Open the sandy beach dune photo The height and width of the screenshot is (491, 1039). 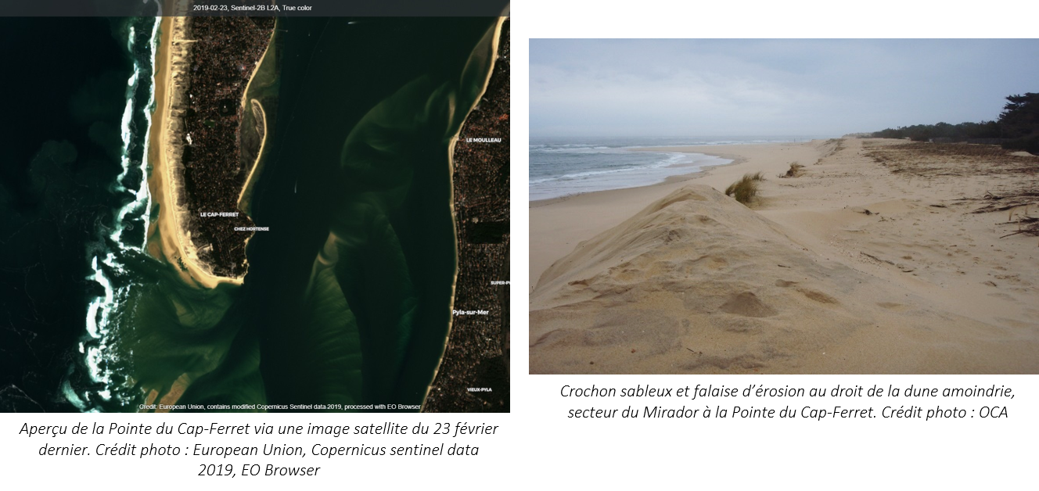pos(783,206)
